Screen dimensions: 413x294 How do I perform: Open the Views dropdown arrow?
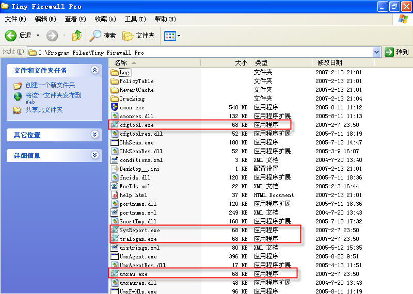pyautogui.click(x=179, y=36)
